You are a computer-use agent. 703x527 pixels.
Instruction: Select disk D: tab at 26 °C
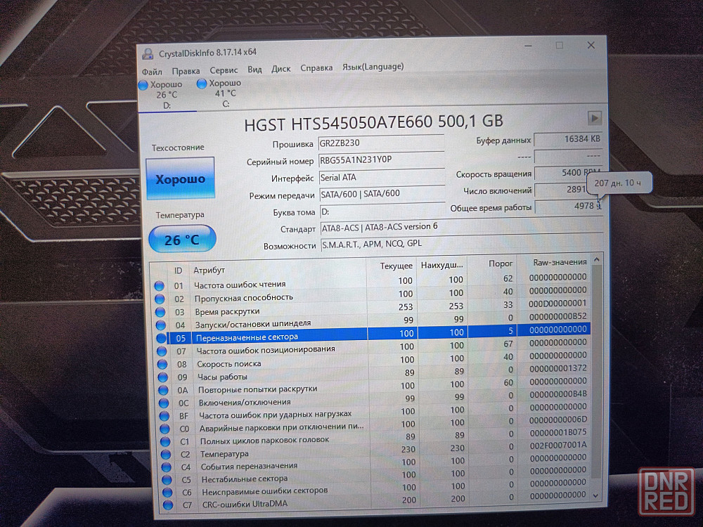167,95
